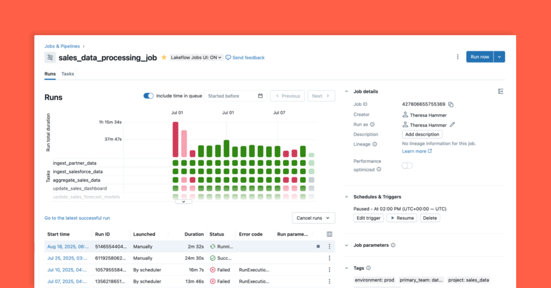
Task: Open the table column settings icon
Action: click(329, 234)
